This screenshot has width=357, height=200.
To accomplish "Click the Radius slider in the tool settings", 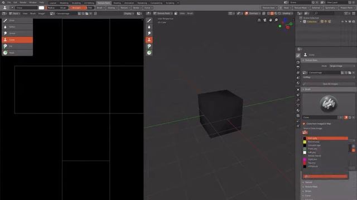I will (x=57, y=8).
